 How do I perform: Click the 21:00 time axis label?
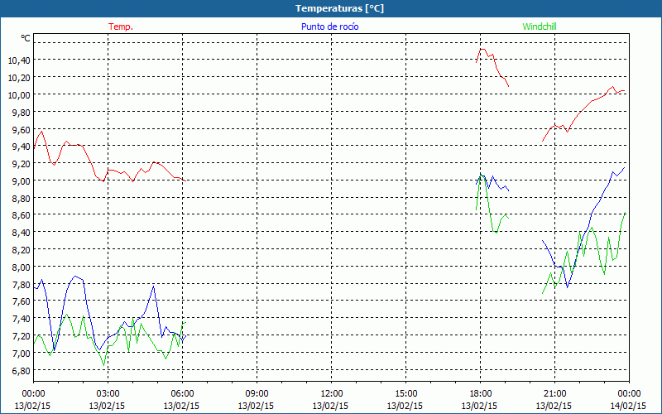coord(554,394)
